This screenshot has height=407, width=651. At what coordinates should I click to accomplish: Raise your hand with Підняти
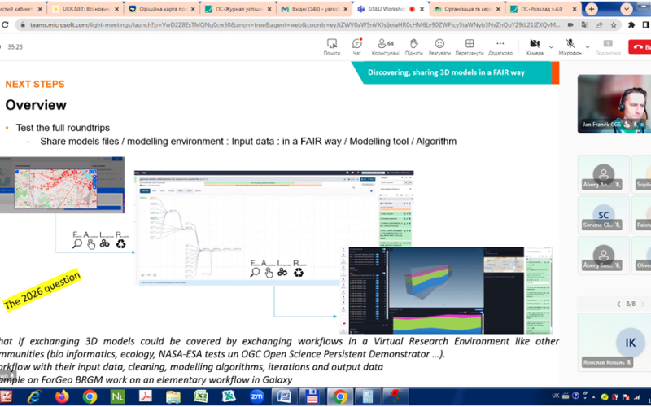click(413, 46)
